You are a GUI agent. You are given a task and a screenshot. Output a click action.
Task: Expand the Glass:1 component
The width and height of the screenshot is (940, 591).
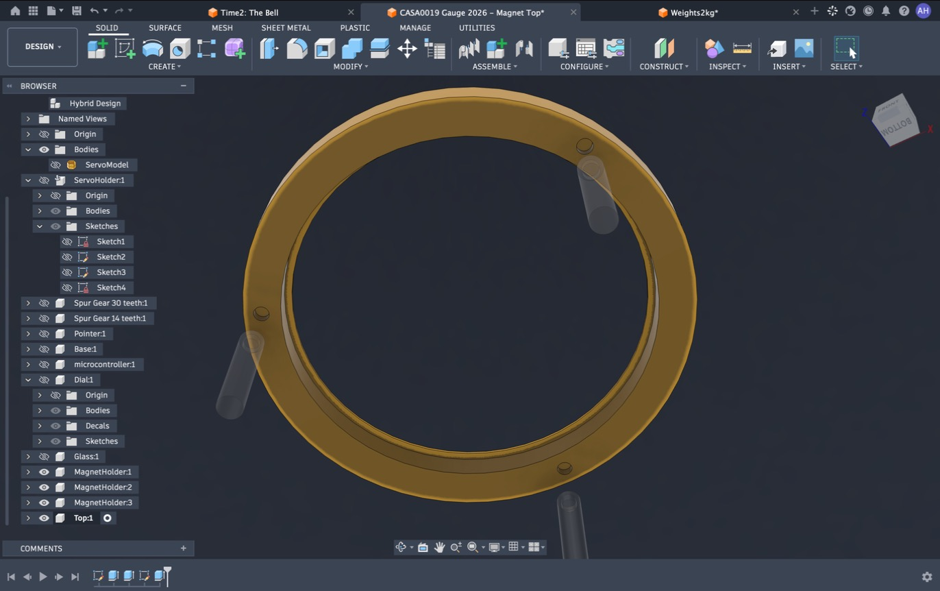(x=28, y=457)
